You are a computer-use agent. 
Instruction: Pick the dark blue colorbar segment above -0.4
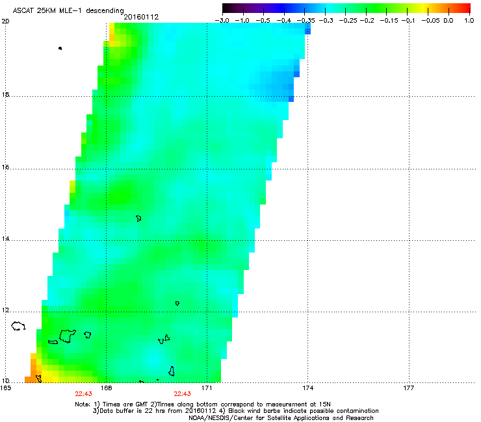[x=284, y=8]
